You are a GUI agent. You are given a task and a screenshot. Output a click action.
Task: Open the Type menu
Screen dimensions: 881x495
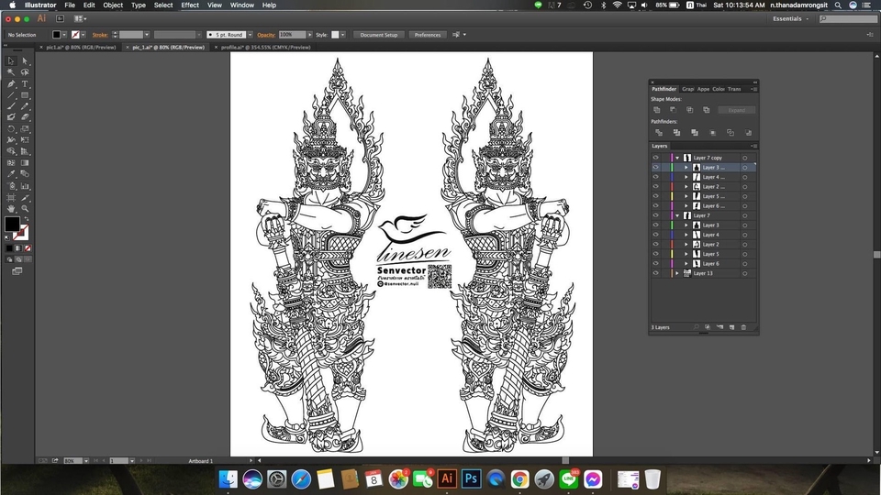pos(139,5)
